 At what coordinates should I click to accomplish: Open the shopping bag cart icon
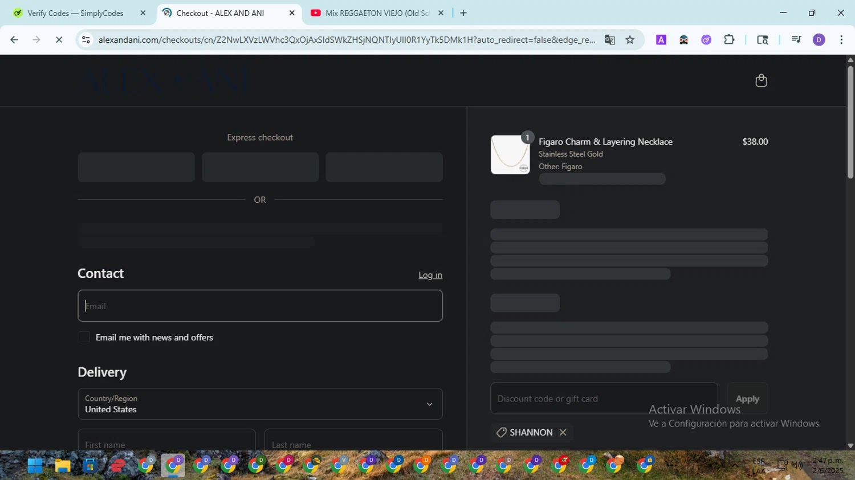tap(761, 80)
